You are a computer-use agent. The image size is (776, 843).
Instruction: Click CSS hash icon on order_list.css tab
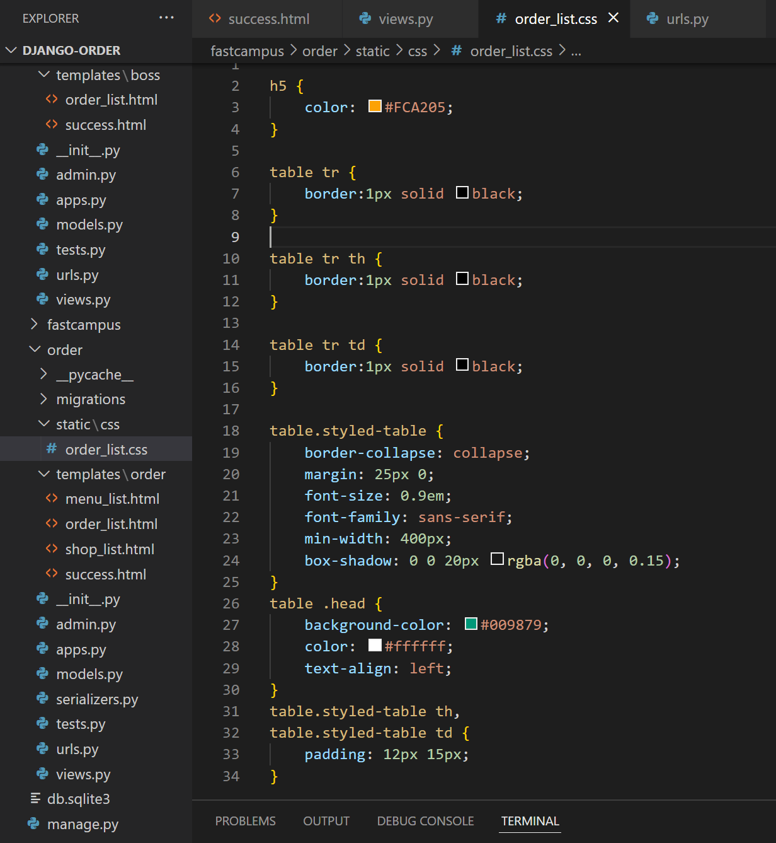(x=501, y=18)
